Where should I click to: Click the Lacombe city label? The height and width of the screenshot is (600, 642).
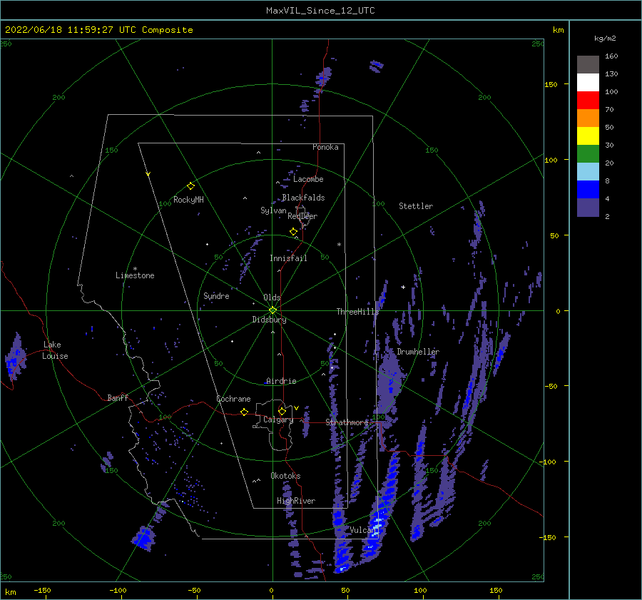coord(308,179)
